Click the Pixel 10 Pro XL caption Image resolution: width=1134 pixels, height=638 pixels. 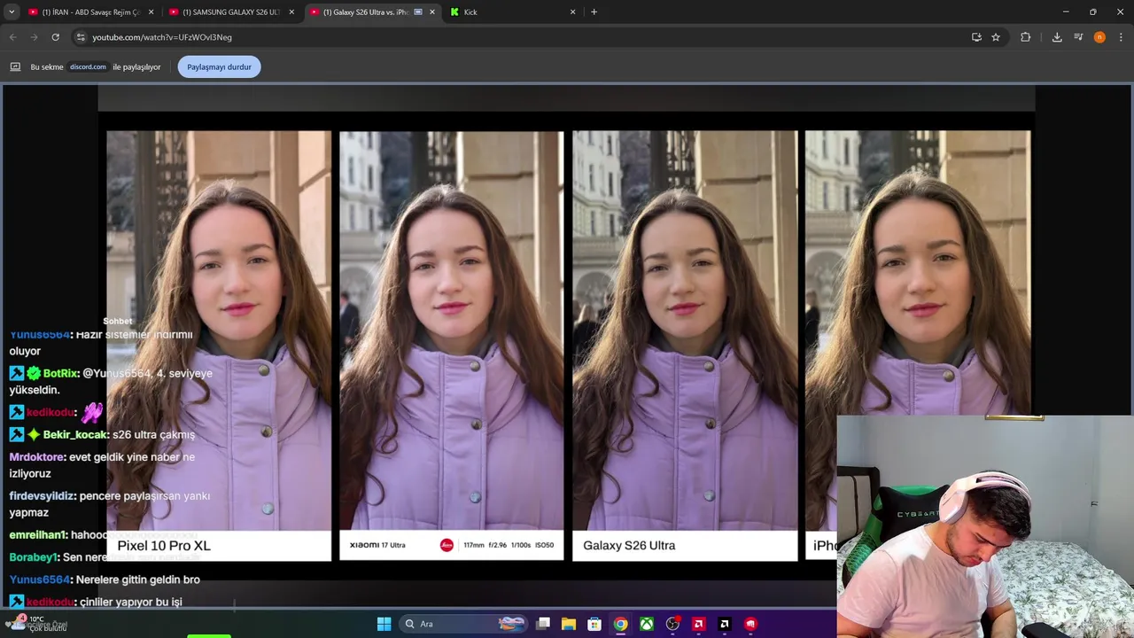pos(164,545)
